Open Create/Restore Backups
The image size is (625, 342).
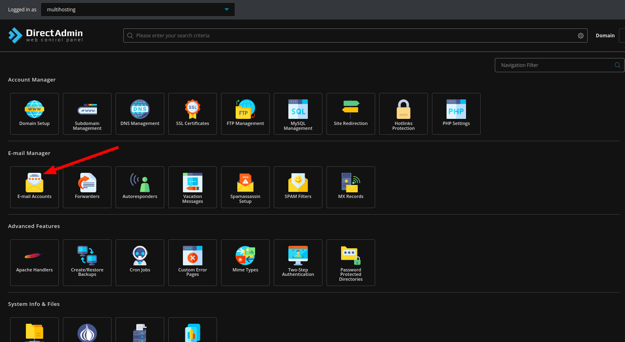[x=87, y=262]
